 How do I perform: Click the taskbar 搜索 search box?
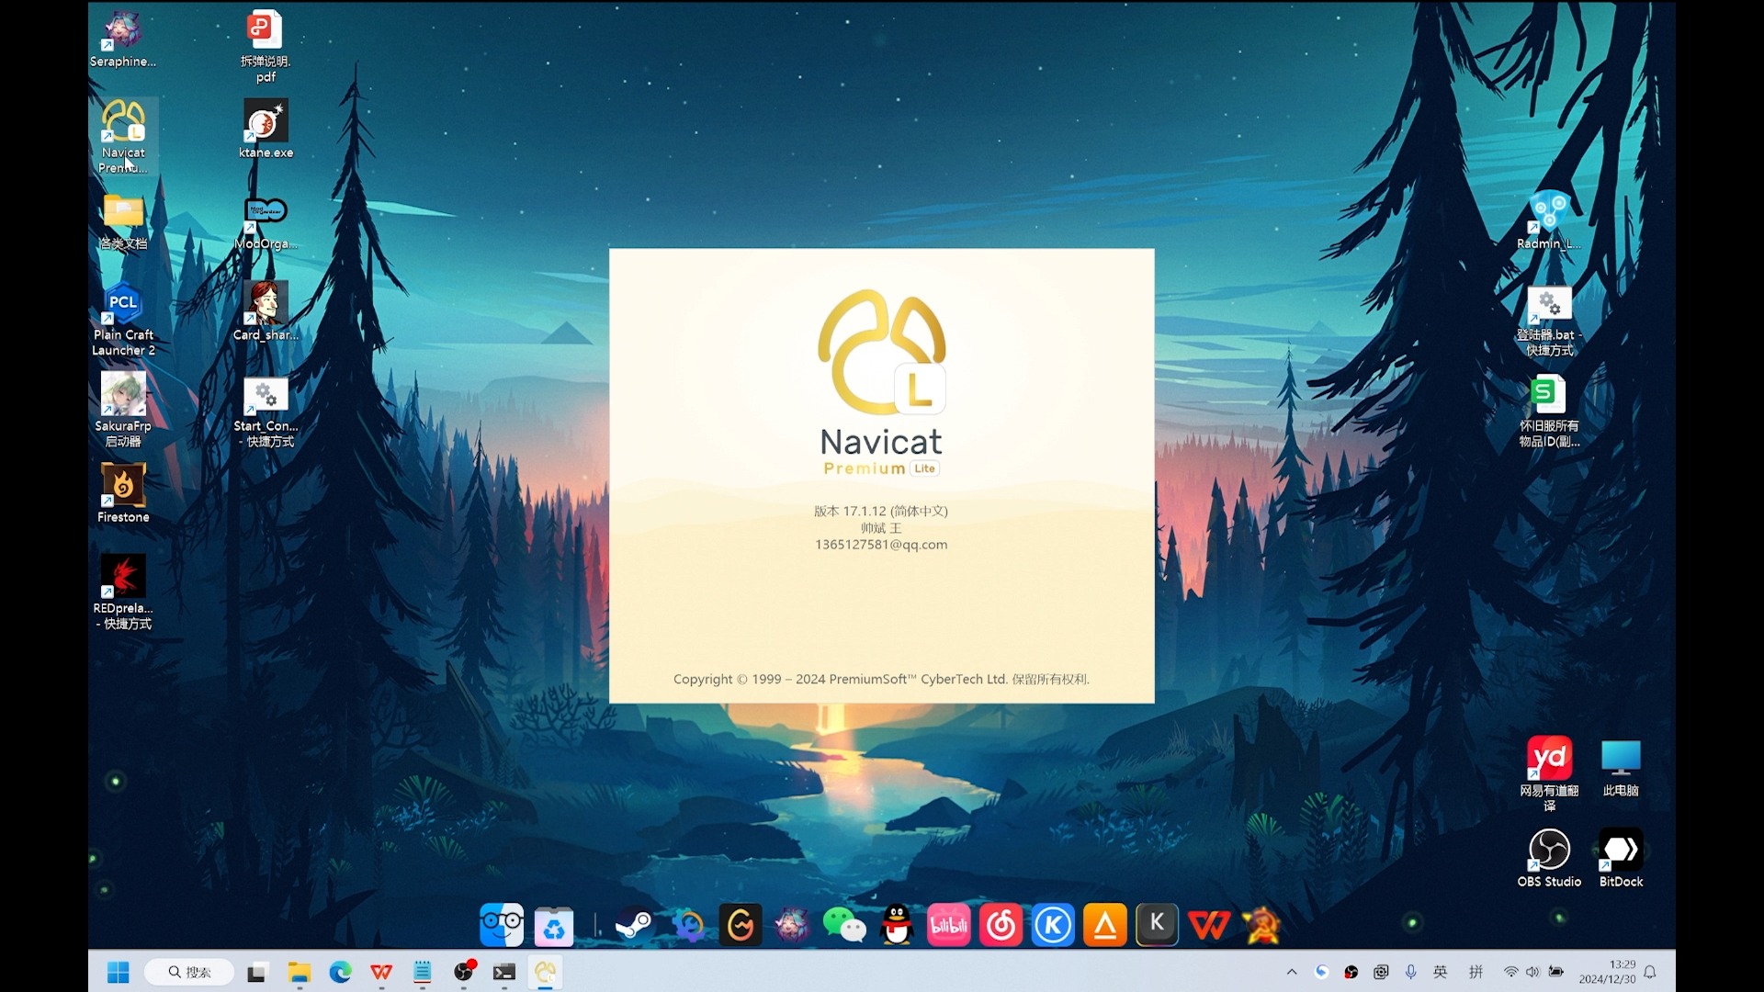(x=189, y=972)
